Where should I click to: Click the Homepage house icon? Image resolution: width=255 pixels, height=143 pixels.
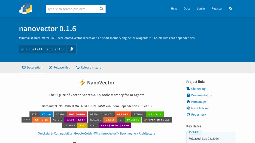(x=188, y=101)
